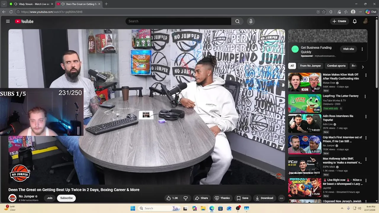Open options for the Max Holloway video

366,159
